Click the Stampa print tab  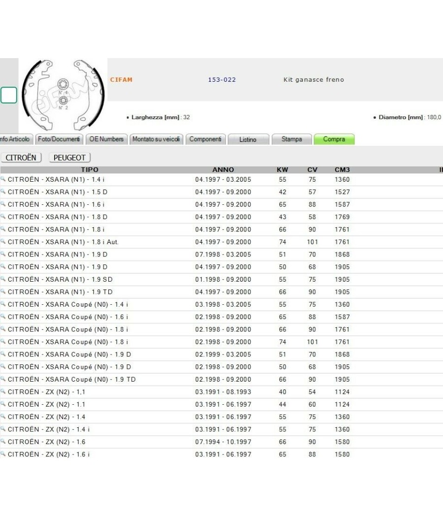292,139
